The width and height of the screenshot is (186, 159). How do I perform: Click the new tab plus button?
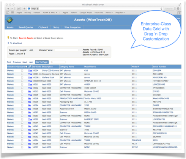pyautogui.click(x=180, y=13)
